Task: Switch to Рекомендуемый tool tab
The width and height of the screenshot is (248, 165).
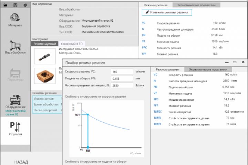Action: (44, 44)
